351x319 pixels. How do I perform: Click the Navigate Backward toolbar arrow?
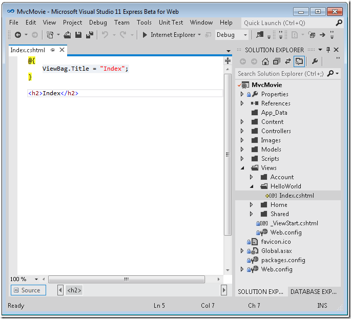(18, 35)
